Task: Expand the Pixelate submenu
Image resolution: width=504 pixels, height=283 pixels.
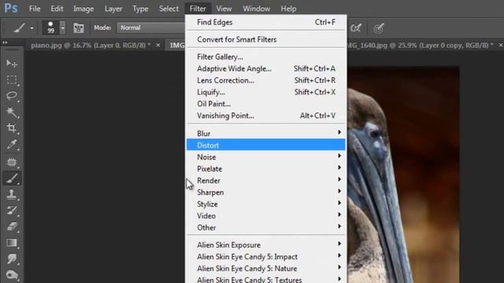Action: pos(266,169)
